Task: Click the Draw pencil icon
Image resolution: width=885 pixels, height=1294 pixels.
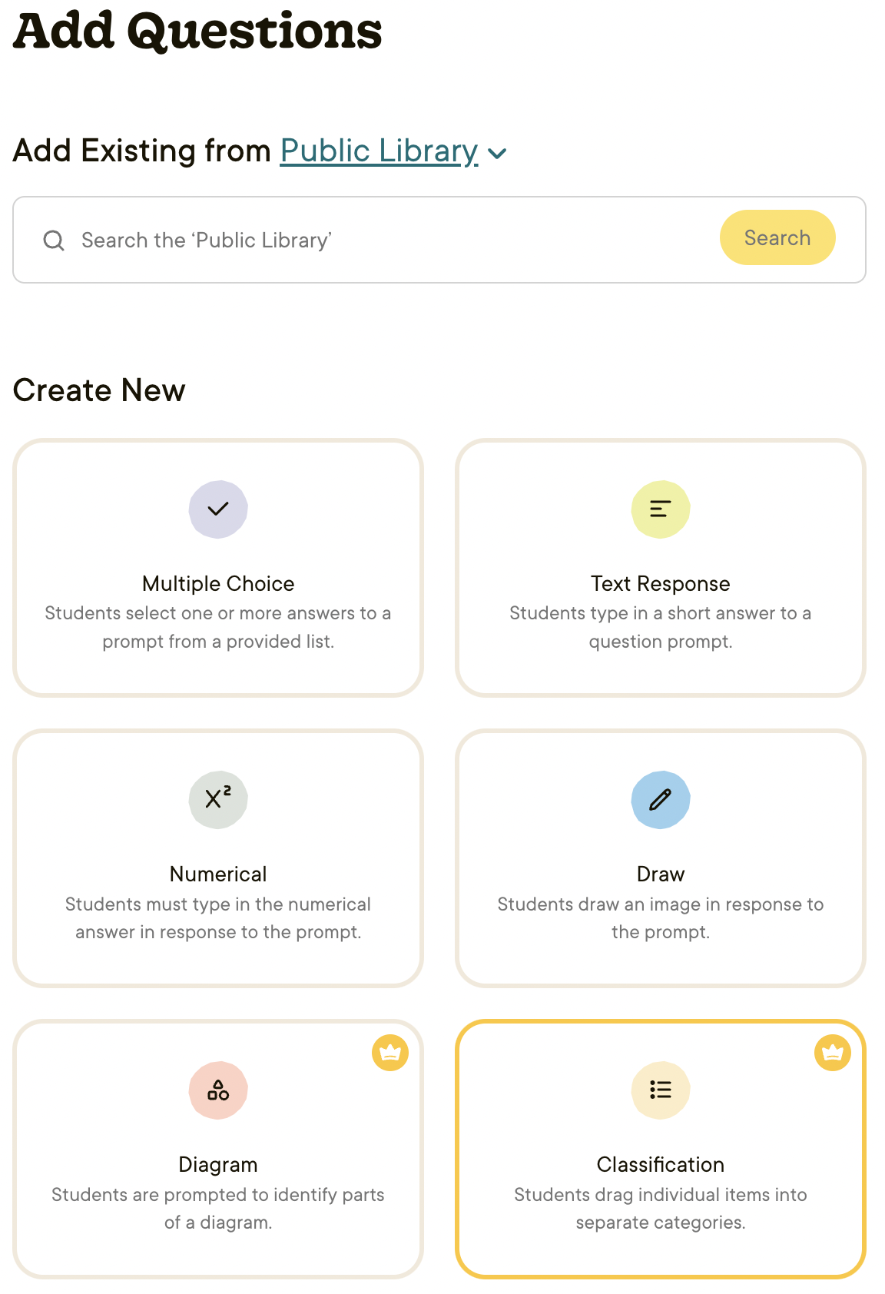Action: tap(661, 799)
